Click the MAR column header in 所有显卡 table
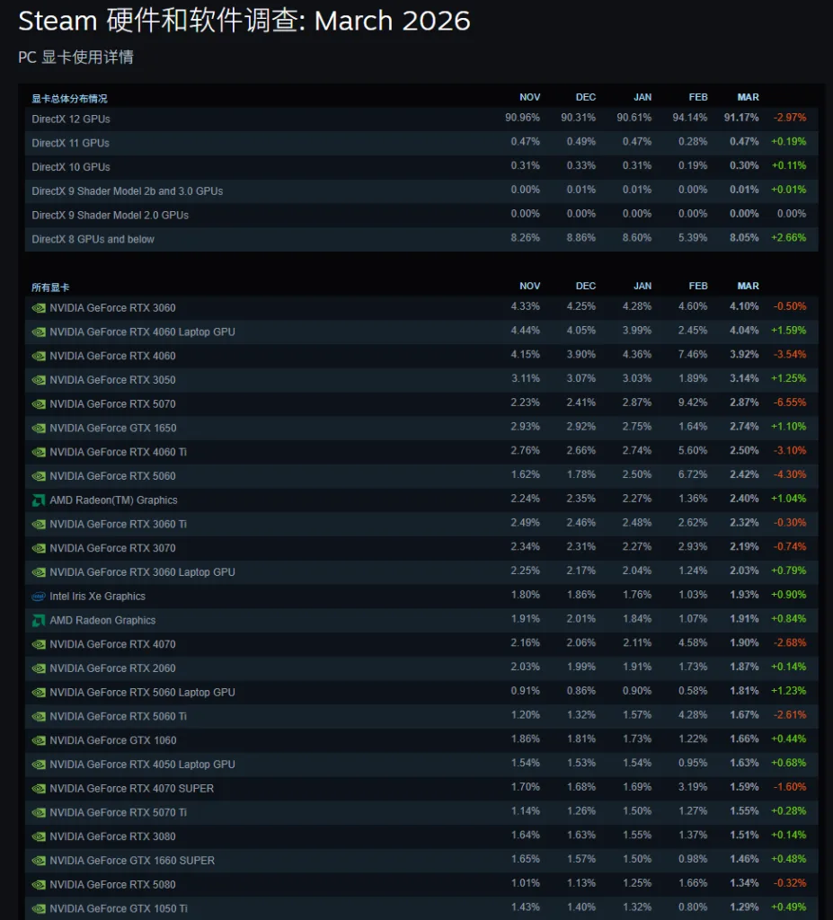The width and height of the screenshot is (833, 920). tap(748, 286)
